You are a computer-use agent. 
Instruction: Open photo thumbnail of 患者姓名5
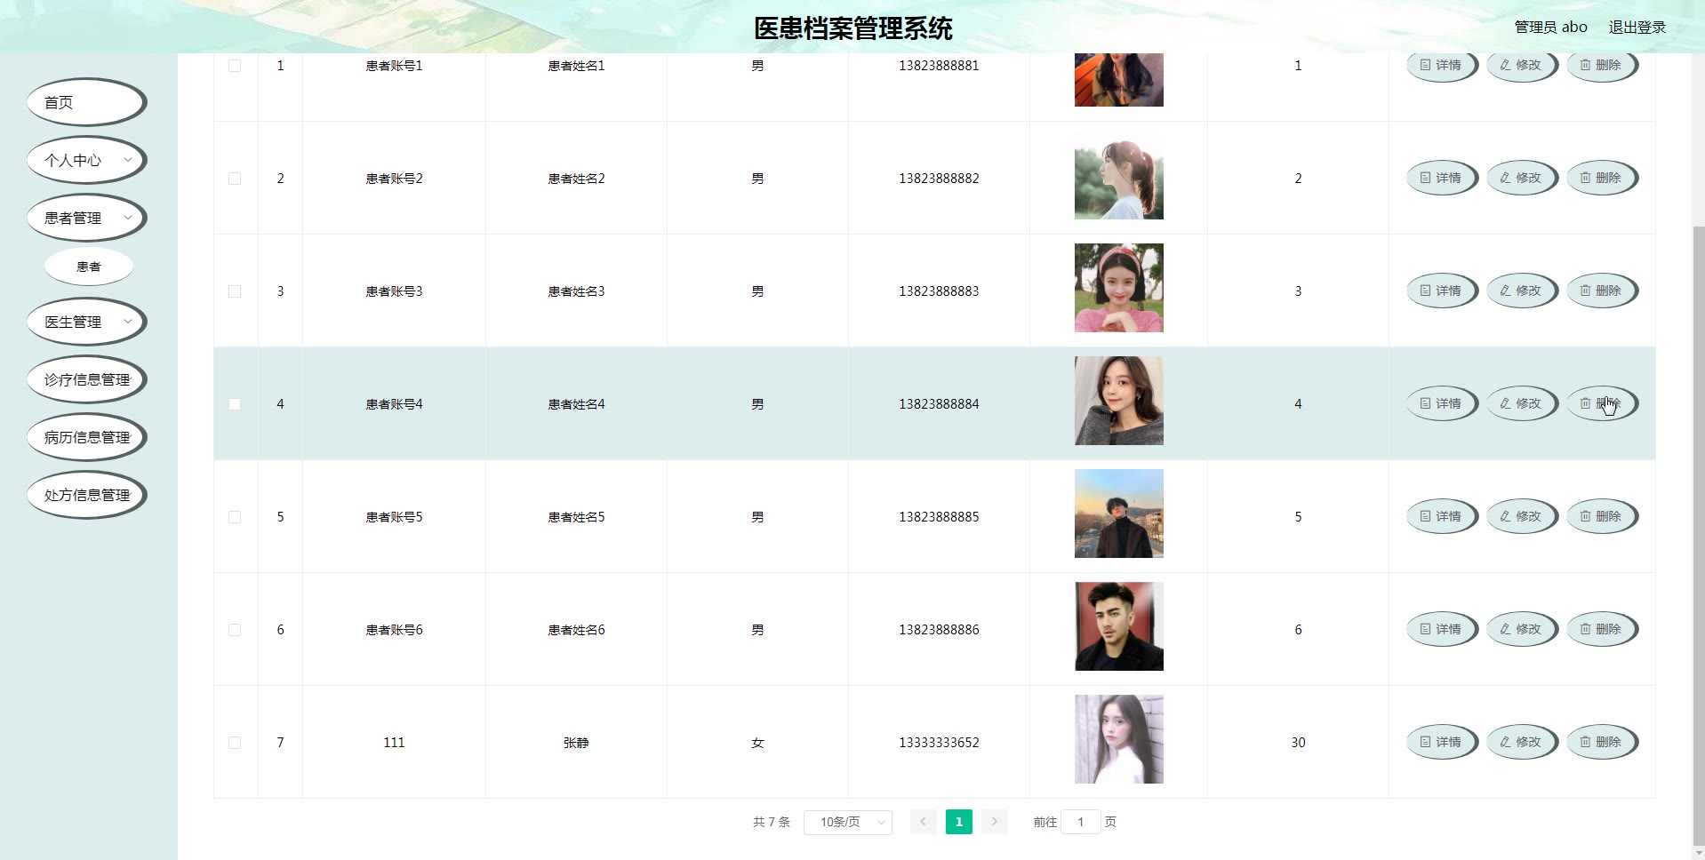tap(1118, 514)
